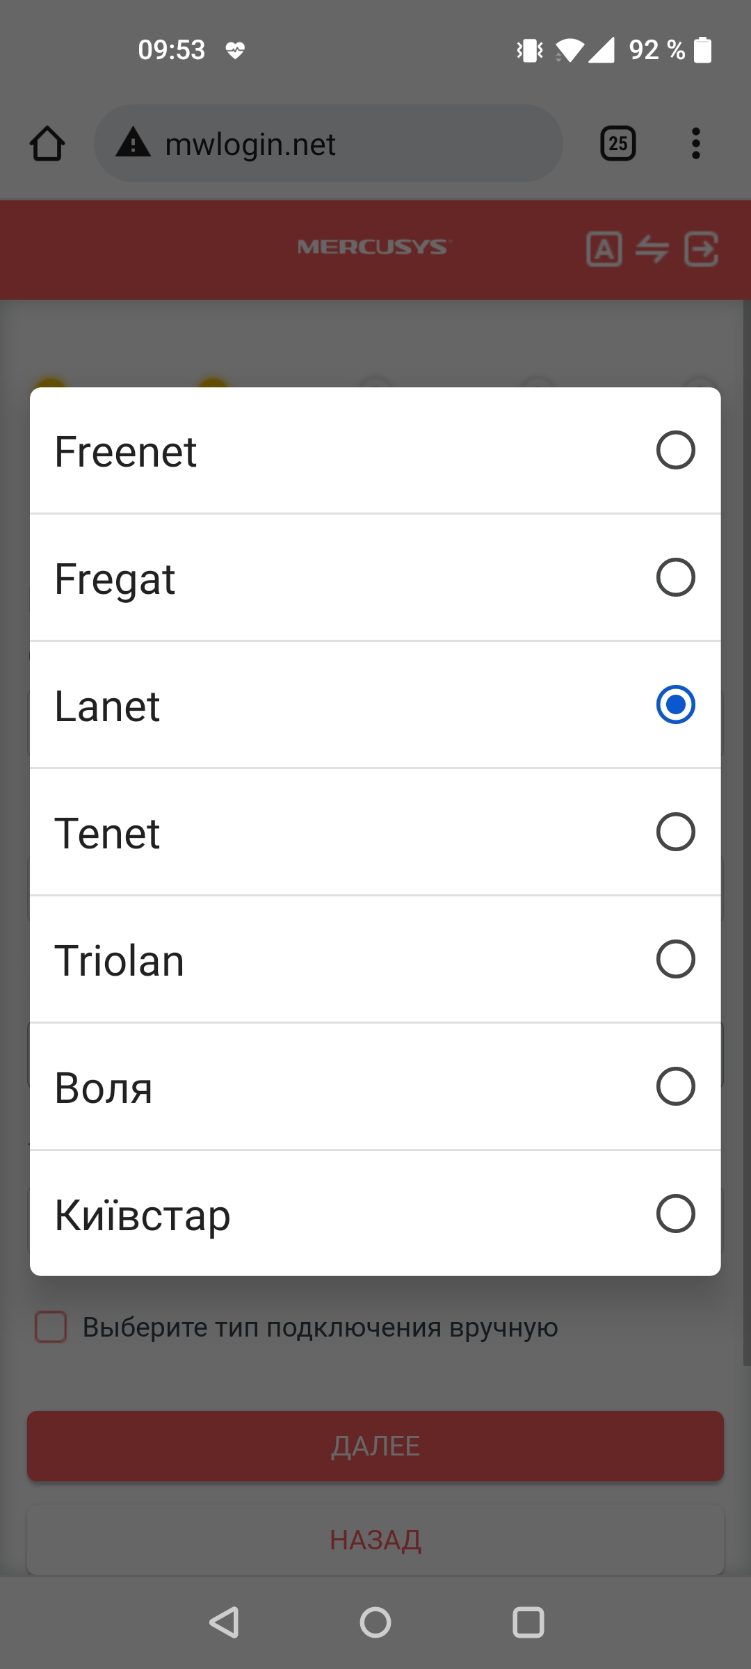Tap the not-secure warning triangle icon
The image size is (751, 1669).
[x=133, y=143]
